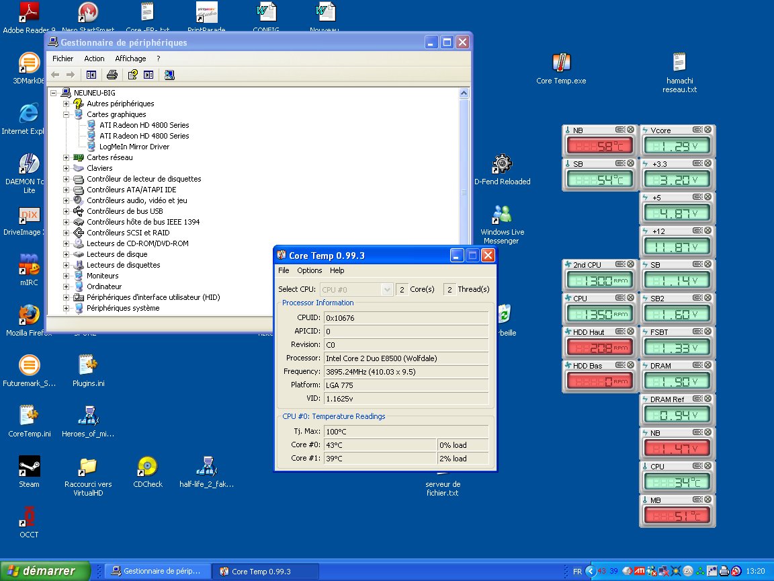Open settings of the 2nd CPU fan gadget
The height and width of the screenshot is (581, 774).
[x=620, y=264]
